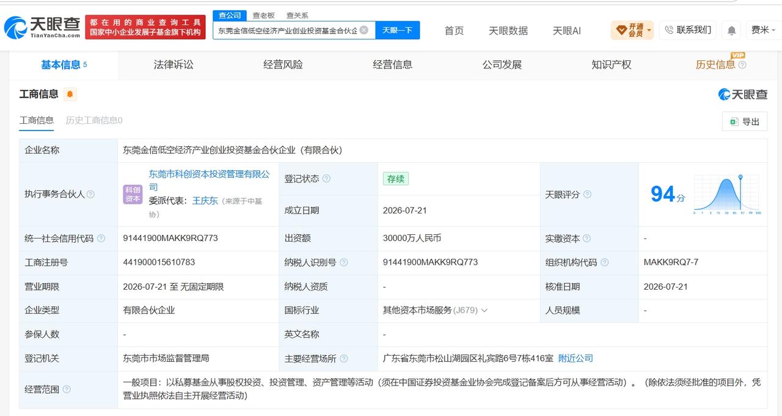Click help icon next to 登记状态

click(x=326, y=179)
